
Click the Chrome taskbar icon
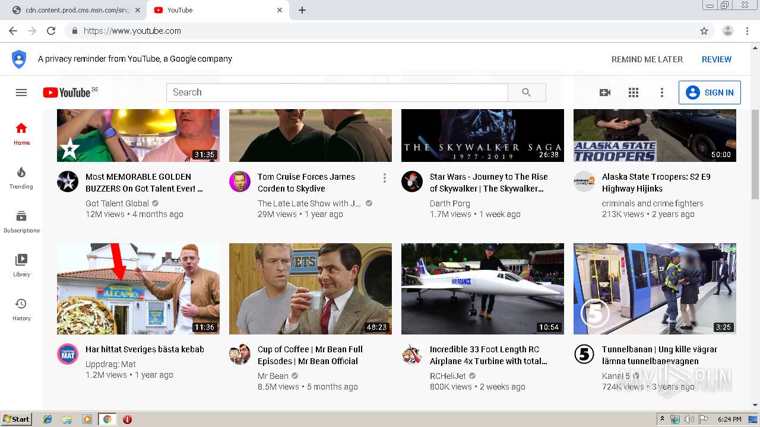tap(107, 419)
